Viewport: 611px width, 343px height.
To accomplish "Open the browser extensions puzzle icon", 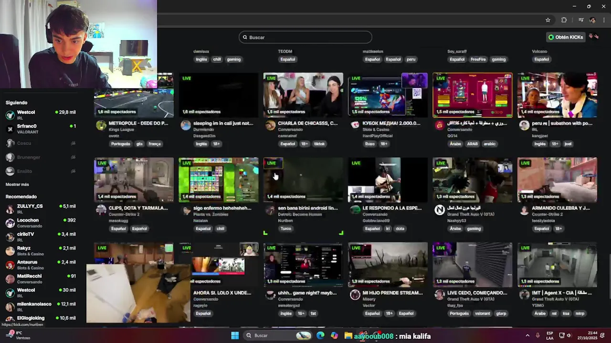I will click(x=564, y=20).
